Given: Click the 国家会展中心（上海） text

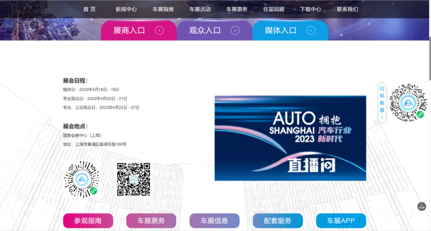Looking at the screenshot, I should click(82, 135).
